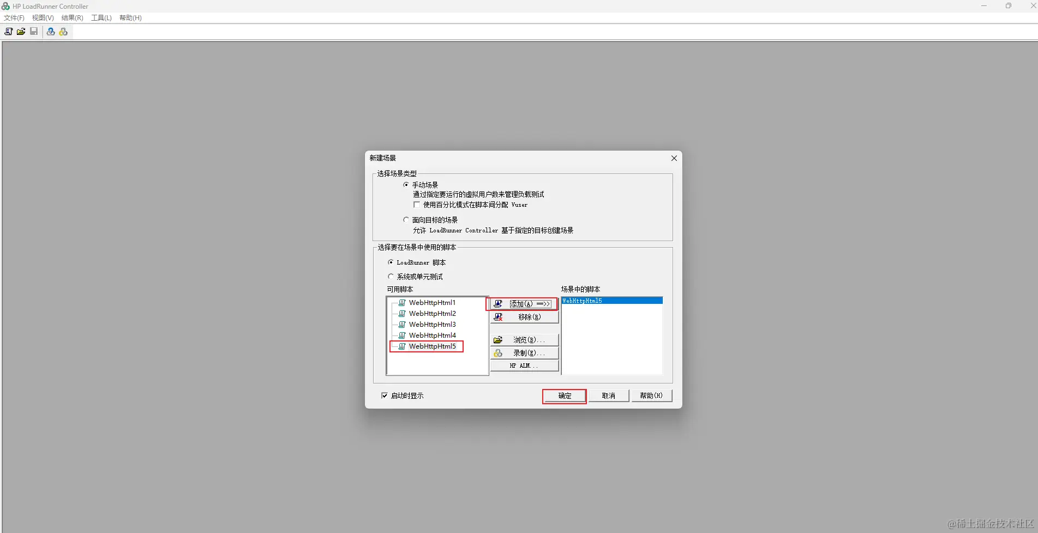1038x533 pixels.
Task: Launch Virtual User Generator from the blue toolbar icon
Action: pyautogui.click(x=51, y=32)
